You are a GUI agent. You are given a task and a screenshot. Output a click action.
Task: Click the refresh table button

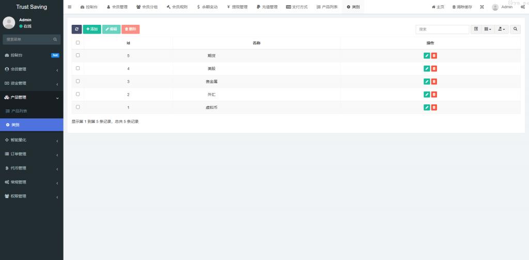tap(76, 29)
